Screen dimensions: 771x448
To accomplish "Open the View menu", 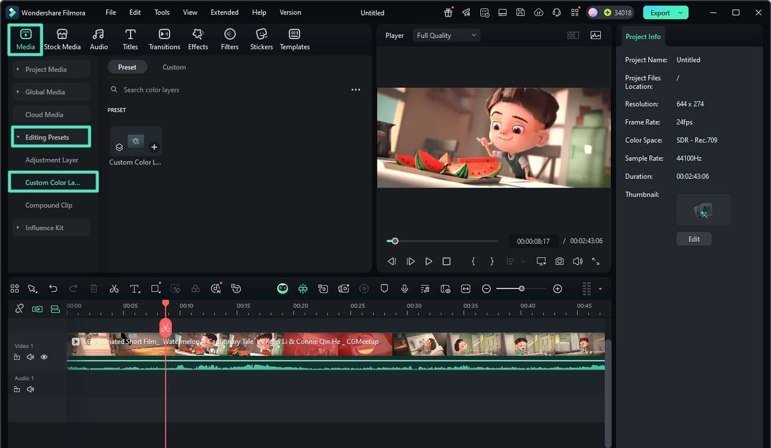I will click(x=190, y=12).
